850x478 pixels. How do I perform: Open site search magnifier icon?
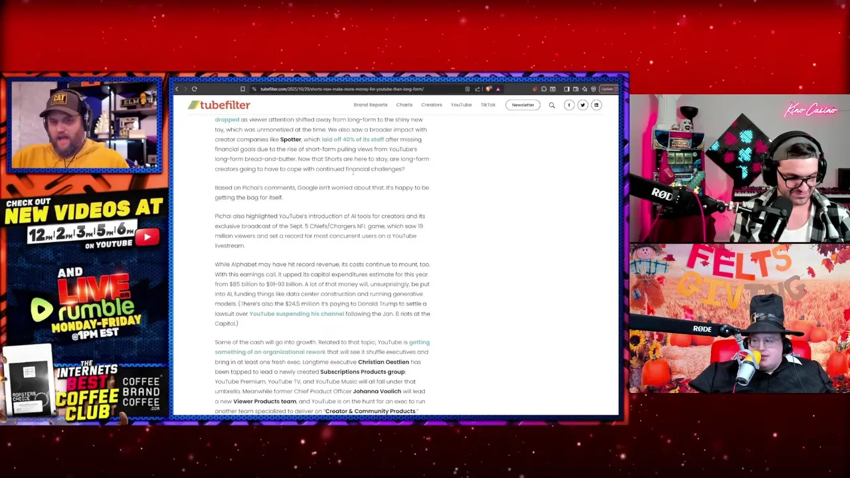552,105
